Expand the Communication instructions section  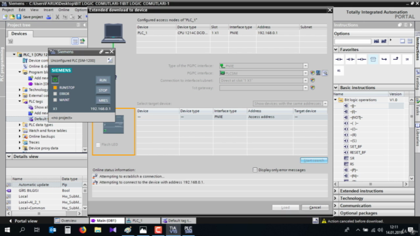tap(335, 205)
